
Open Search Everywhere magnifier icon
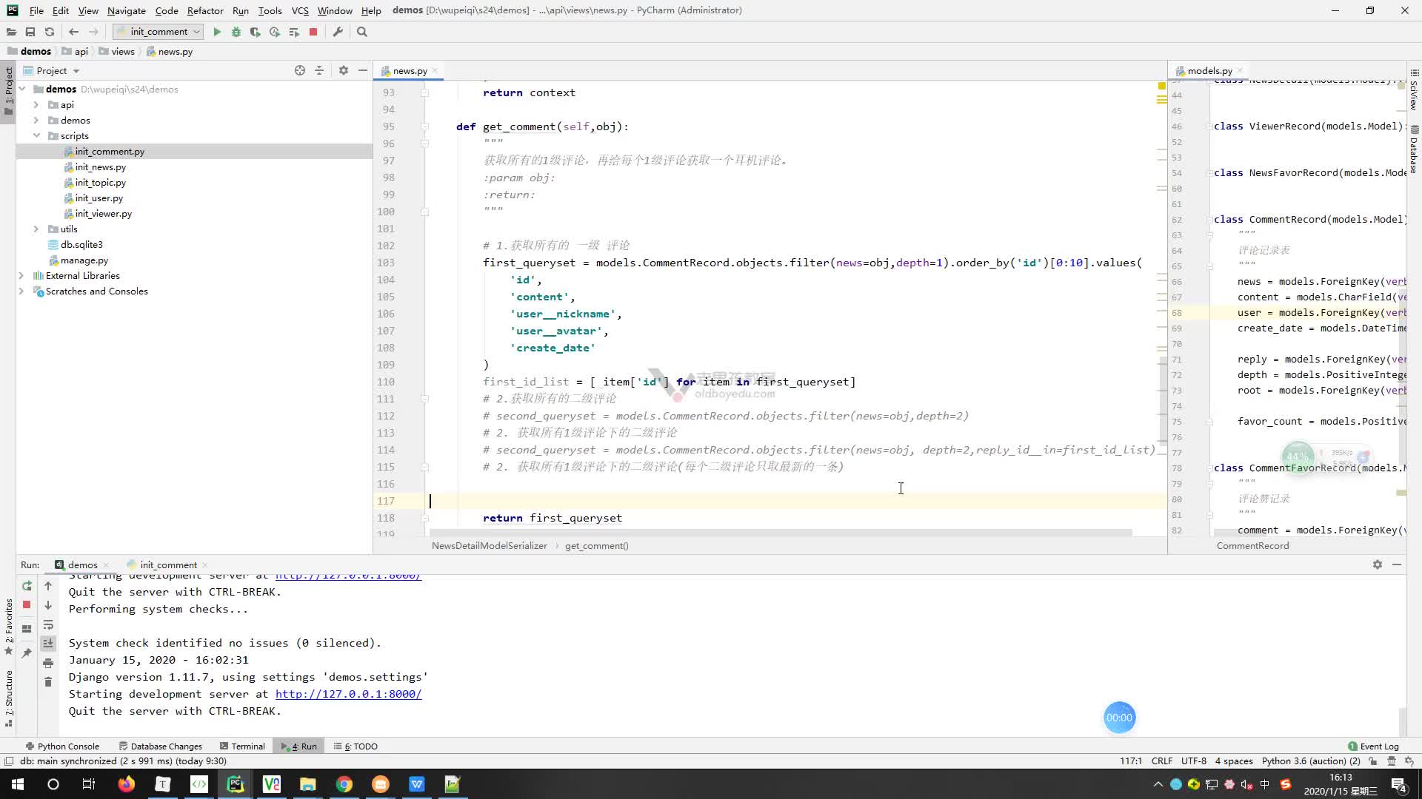[x=362, y=32]
